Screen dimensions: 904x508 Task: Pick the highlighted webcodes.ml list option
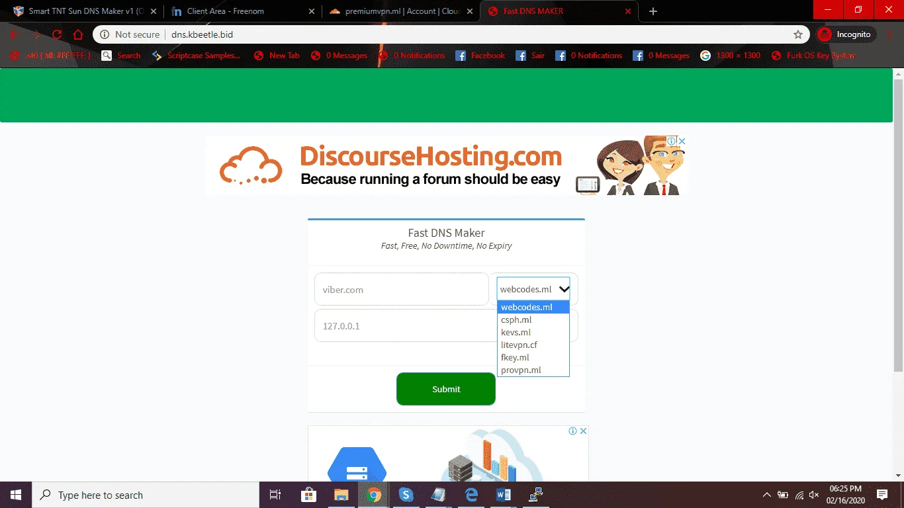click(x=533, y=307)
